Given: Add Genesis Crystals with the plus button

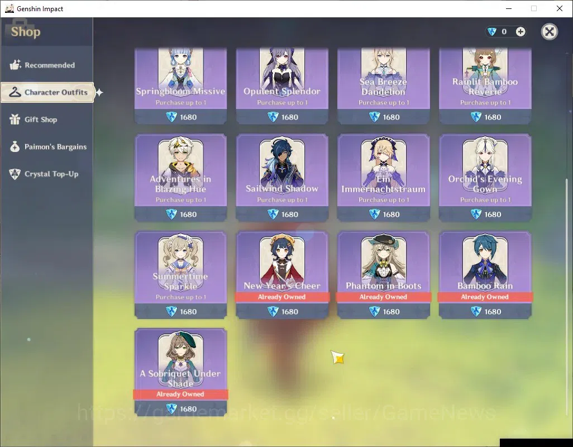Looking at the screenshot, I should [521, 32].
